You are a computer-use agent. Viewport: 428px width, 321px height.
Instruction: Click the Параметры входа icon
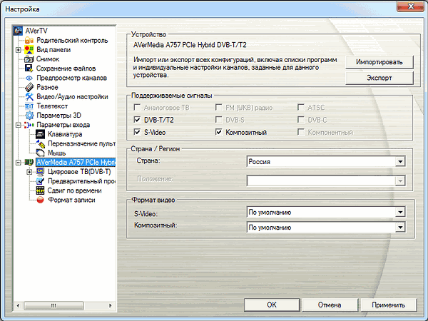point(29,125)
